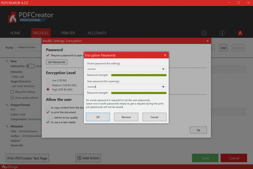Open the PRINTER tab
The height and width of the screenshot is (169, 253).
(68, 33)
